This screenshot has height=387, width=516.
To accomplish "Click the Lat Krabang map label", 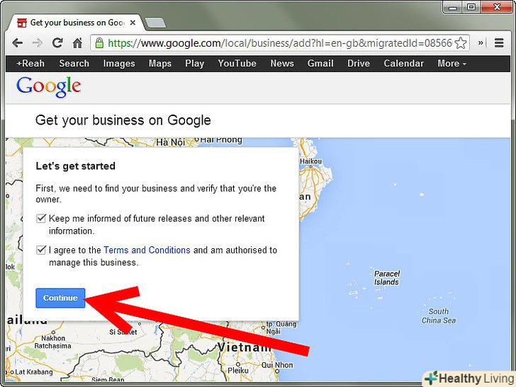I will [33, 372].
